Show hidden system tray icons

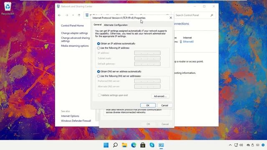pos(230,145)
